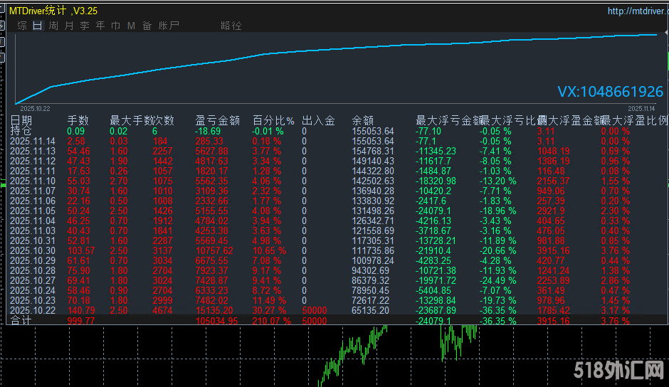This screenshot has width=669, height=387.
Task: Click the 持仓 open positions row
Action: [x=21, y=131]
